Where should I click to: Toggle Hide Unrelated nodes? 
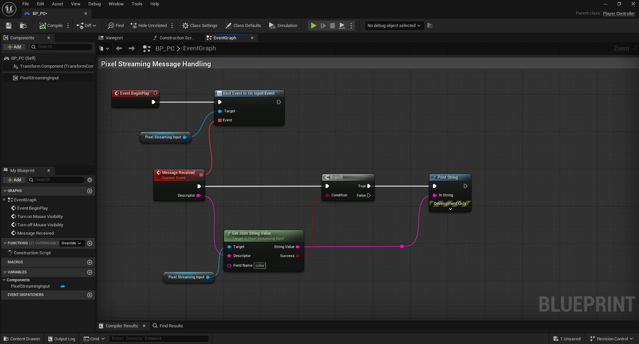click(x=148, y=26)
